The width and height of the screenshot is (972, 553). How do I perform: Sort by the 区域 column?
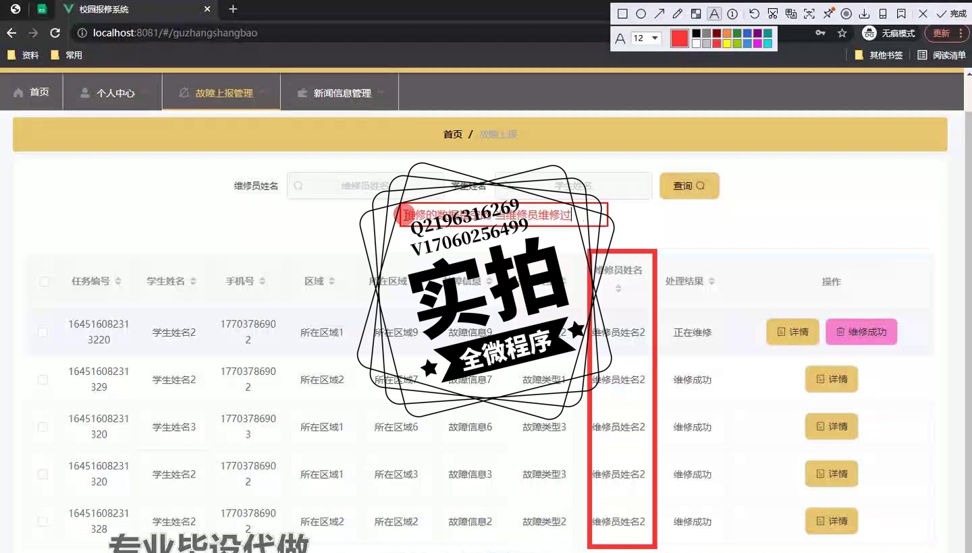[331, 281]
